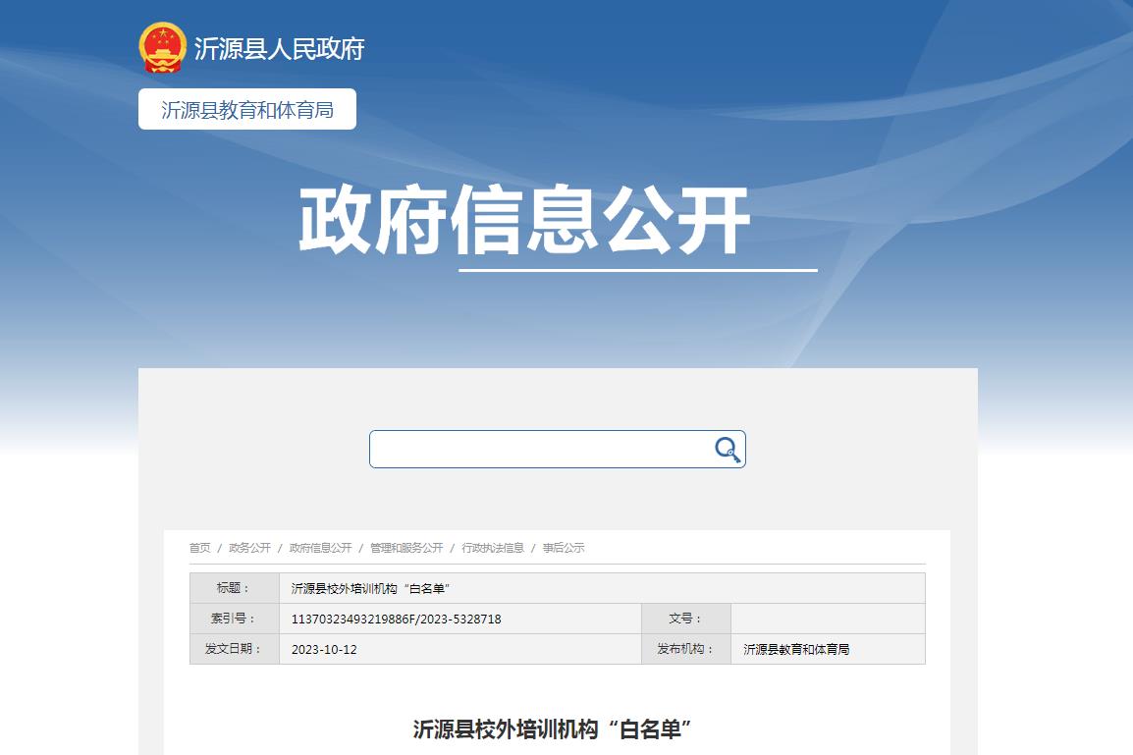Click inside the search input box
Image resolution: width=1133 pixels, height=755 pixels.
(540, 450)
